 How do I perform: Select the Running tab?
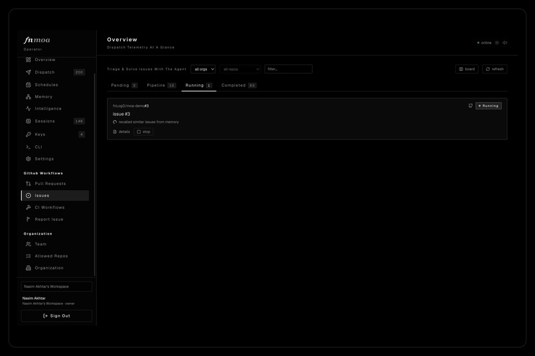199,86
